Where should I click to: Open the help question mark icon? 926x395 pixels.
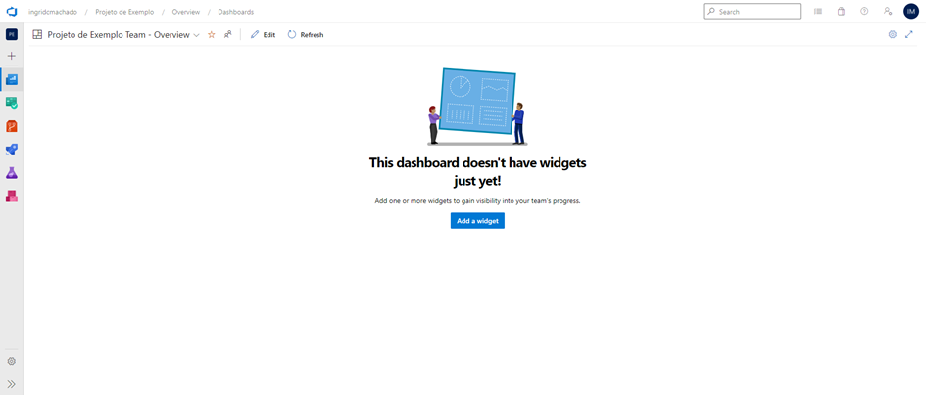(x=864, y=12)
